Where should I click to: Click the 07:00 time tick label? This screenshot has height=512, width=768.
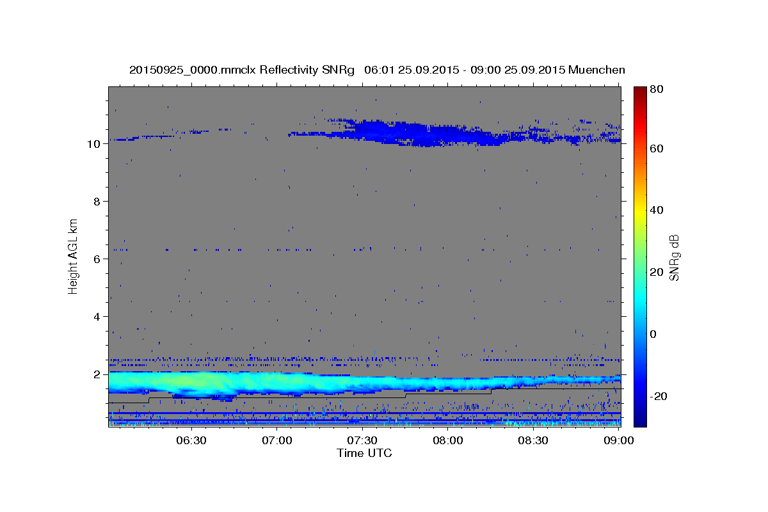click(x=276, y=441)
